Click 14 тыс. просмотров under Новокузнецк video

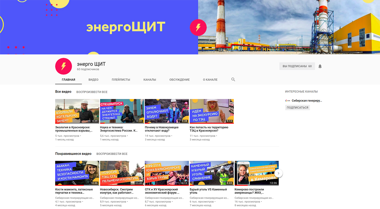click(x=157, y=136)
